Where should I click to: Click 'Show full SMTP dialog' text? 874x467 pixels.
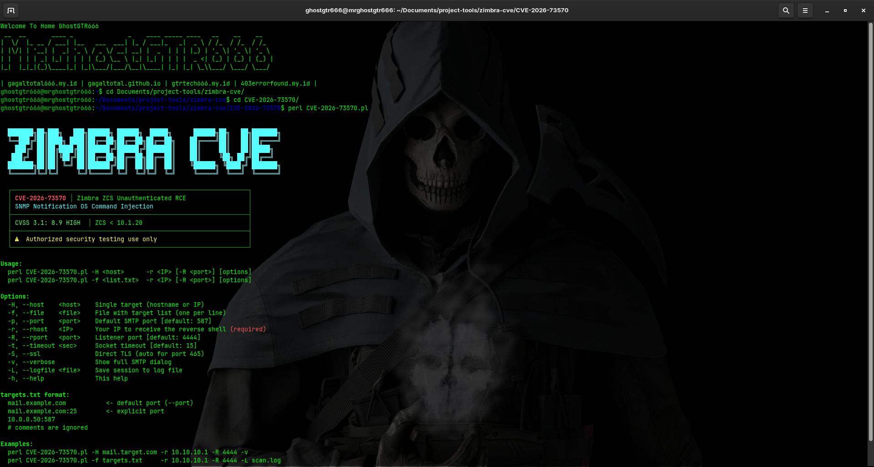click(133, 362)
